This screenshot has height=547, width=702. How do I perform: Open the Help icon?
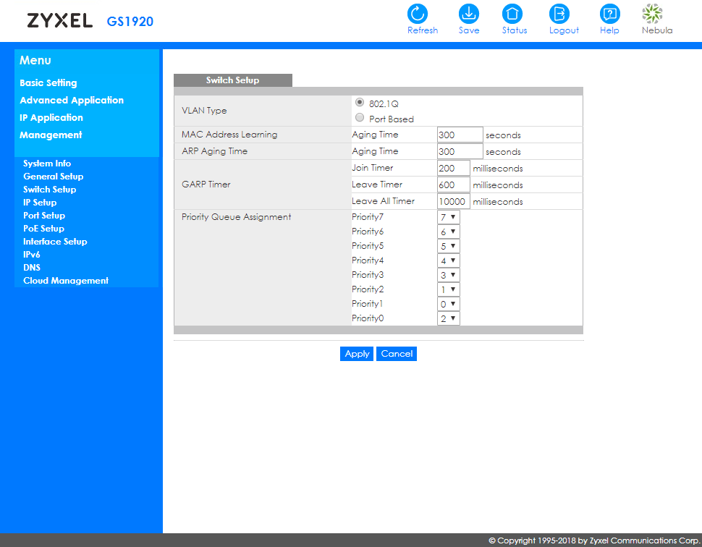(610, 14)
